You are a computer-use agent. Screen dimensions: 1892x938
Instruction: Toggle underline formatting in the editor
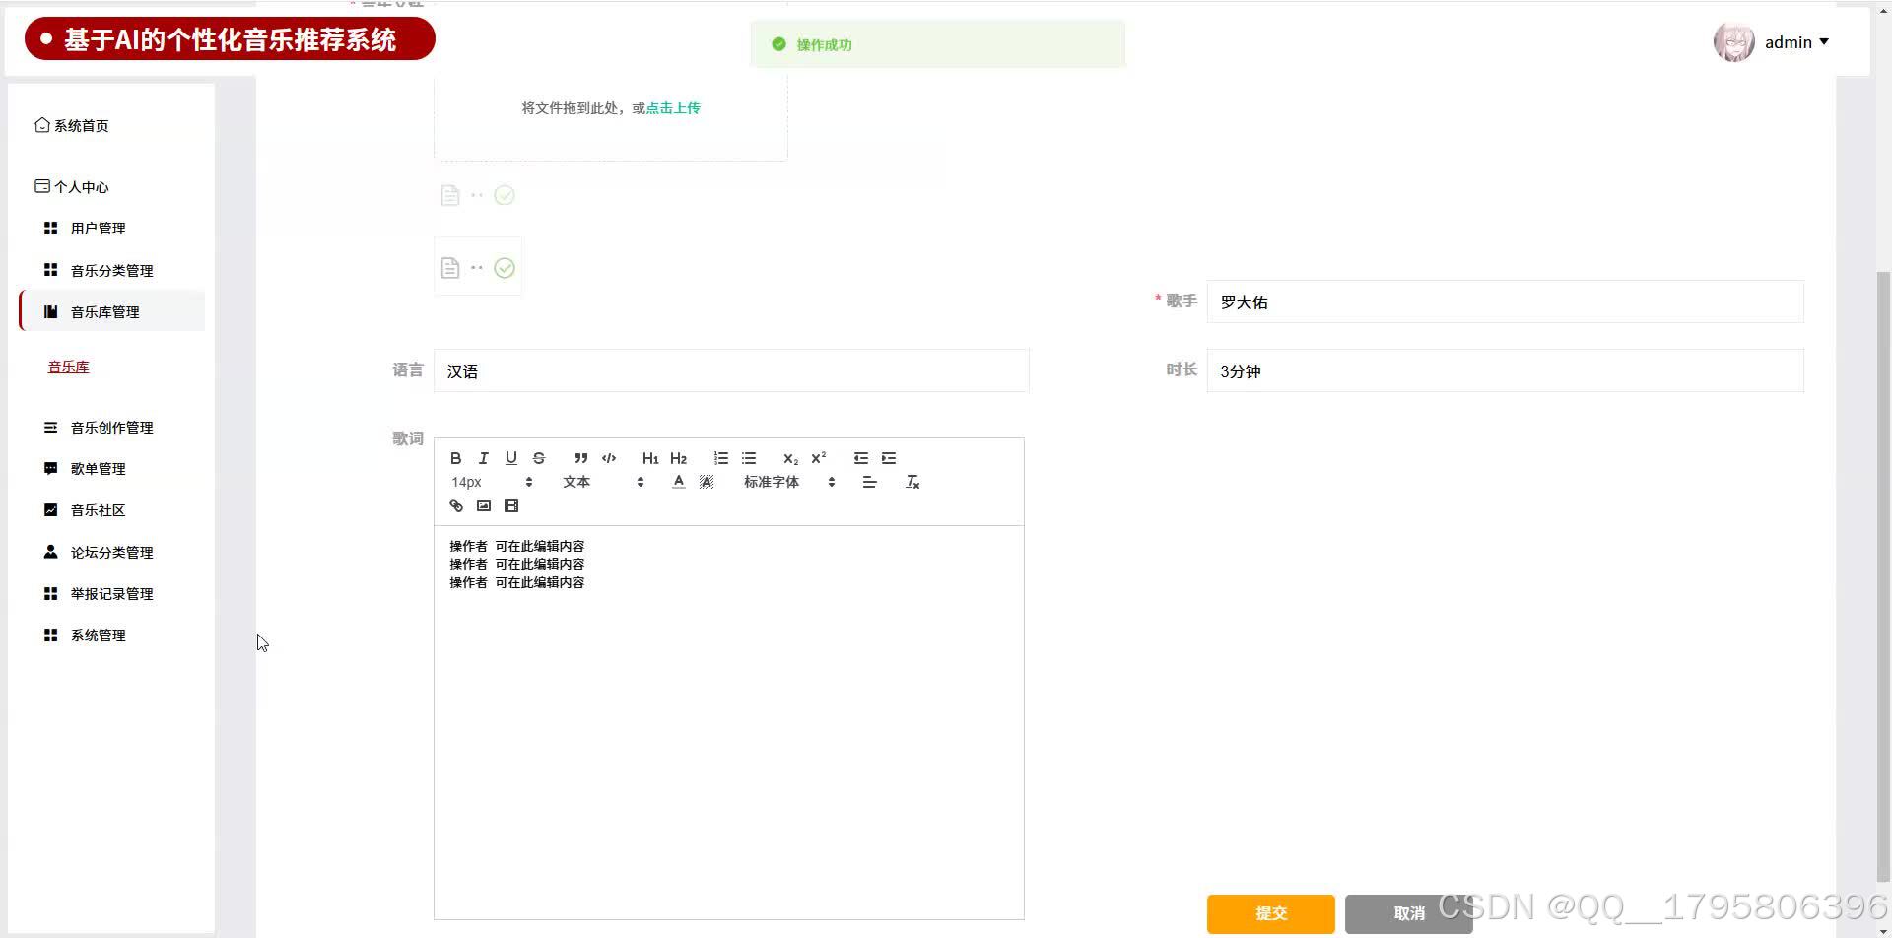[x=510, y=457]
